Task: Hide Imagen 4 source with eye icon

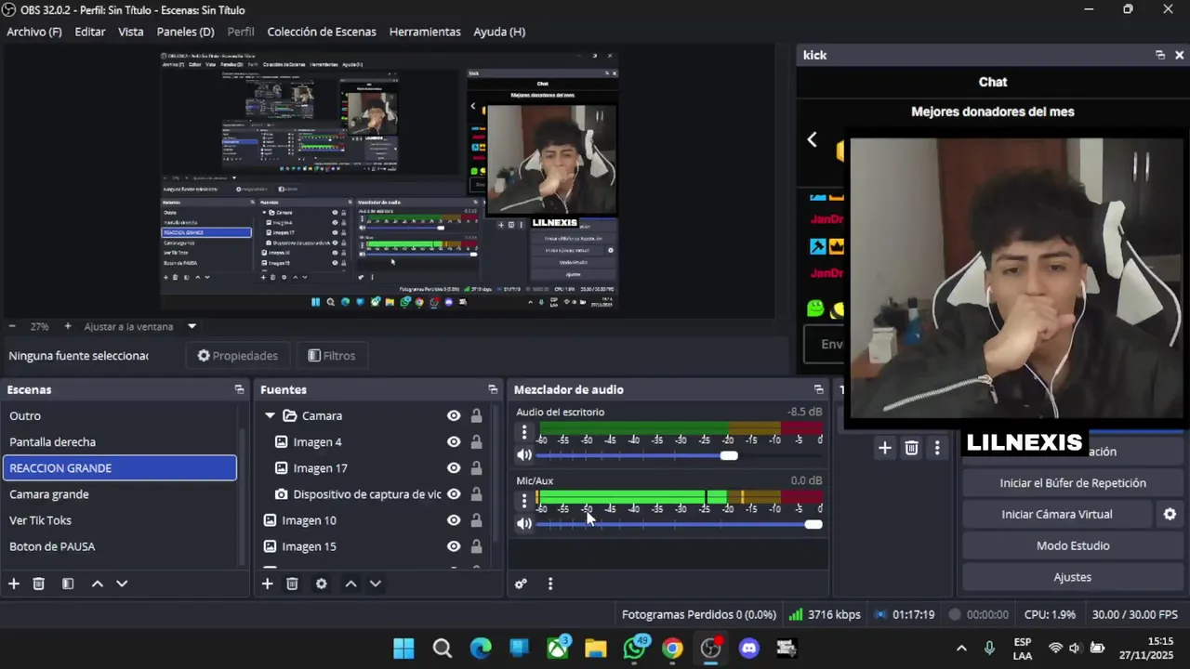Action: click(x=454, y=441)
